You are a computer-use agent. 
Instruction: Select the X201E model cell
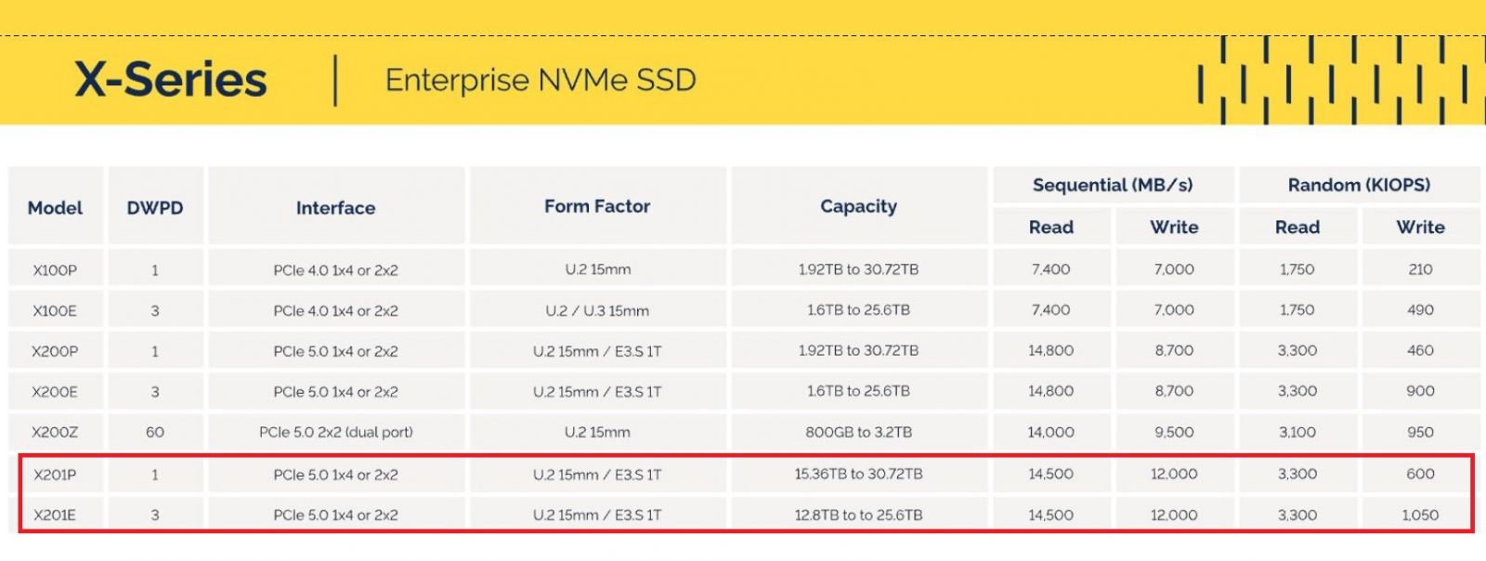[55, 515]
